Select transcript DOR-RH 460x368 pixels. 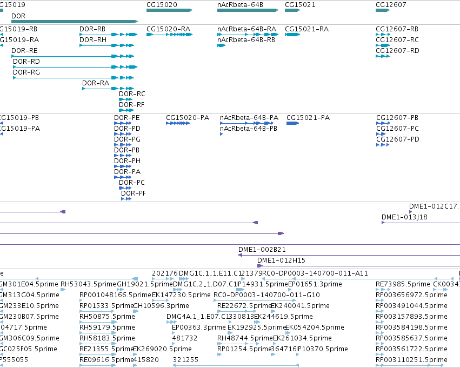(x=107, y=45)
